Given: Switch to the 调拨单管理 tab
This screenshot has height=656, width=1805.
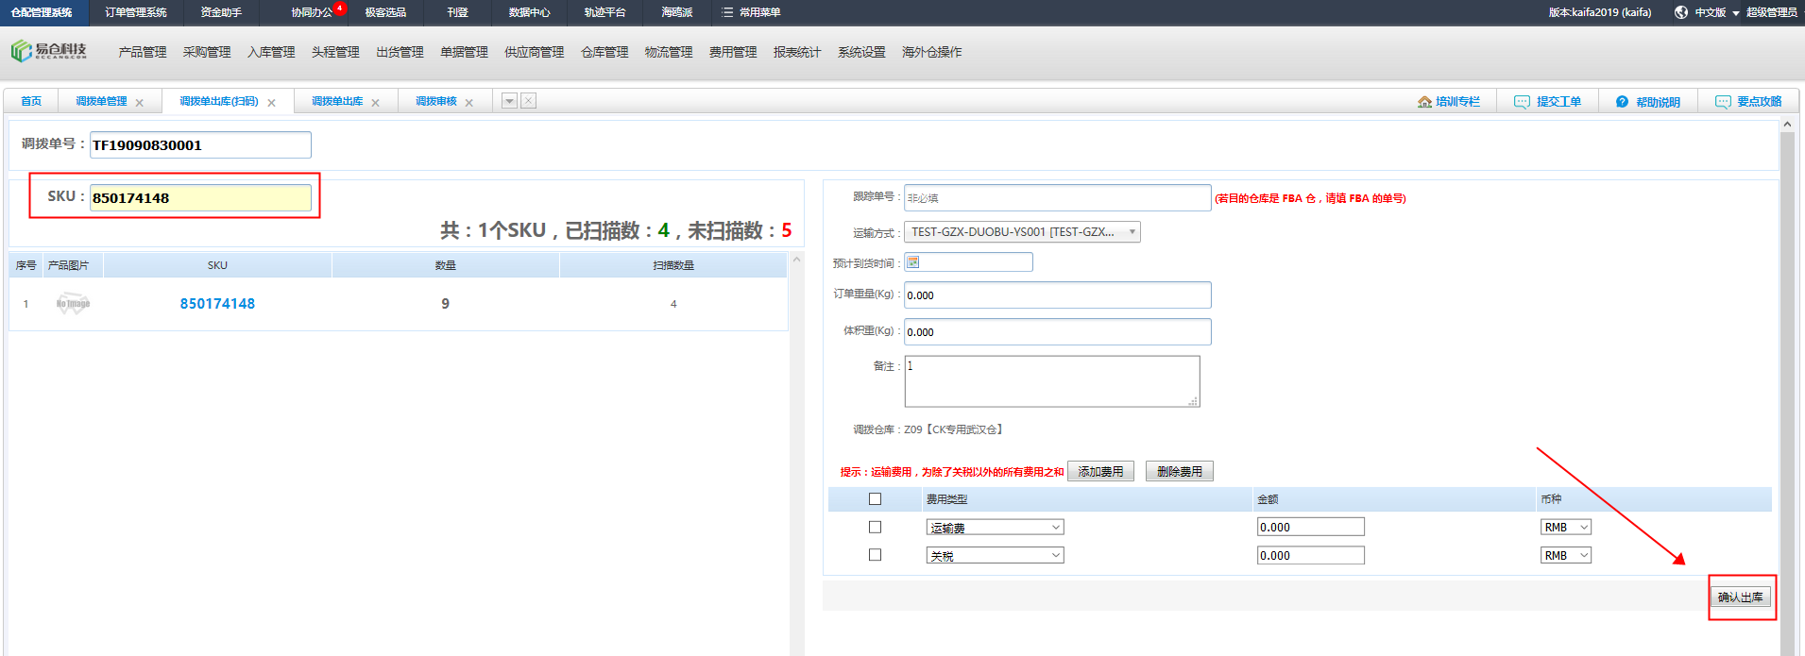Looking at the screenshot, I should tap(101, 101).
